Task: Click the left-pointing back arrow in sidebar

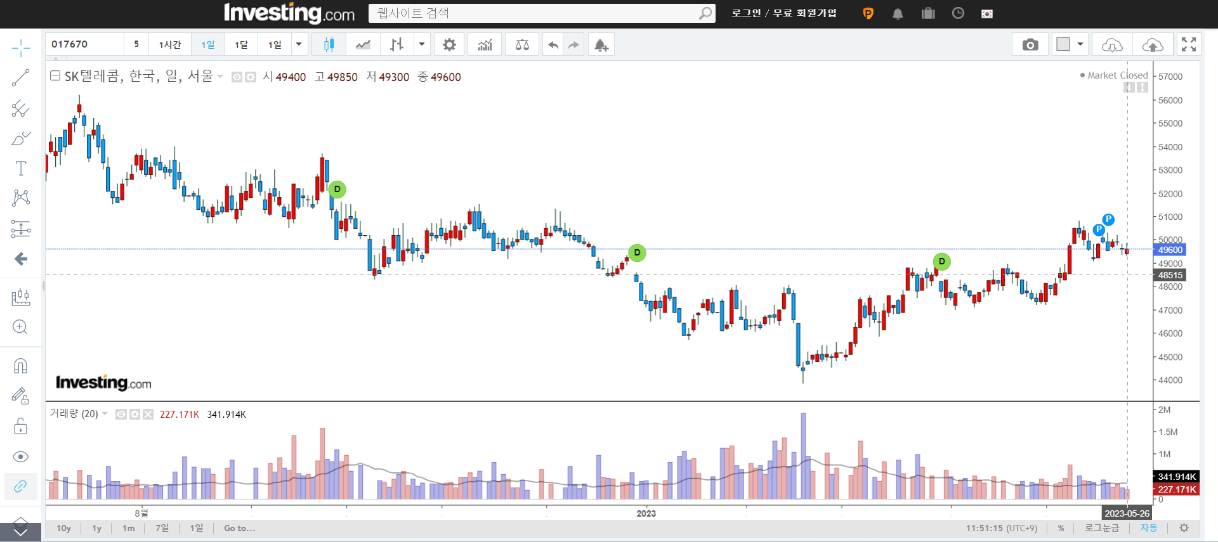Action: [x=20, y=259]
